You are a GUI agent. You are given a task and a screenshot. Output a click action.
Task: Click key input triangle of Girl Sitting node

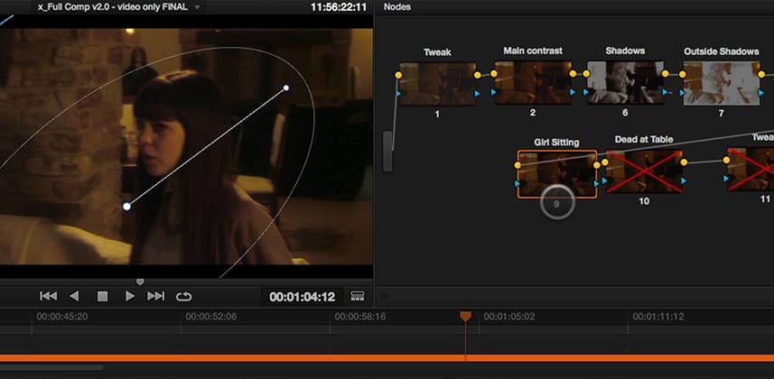518,183
